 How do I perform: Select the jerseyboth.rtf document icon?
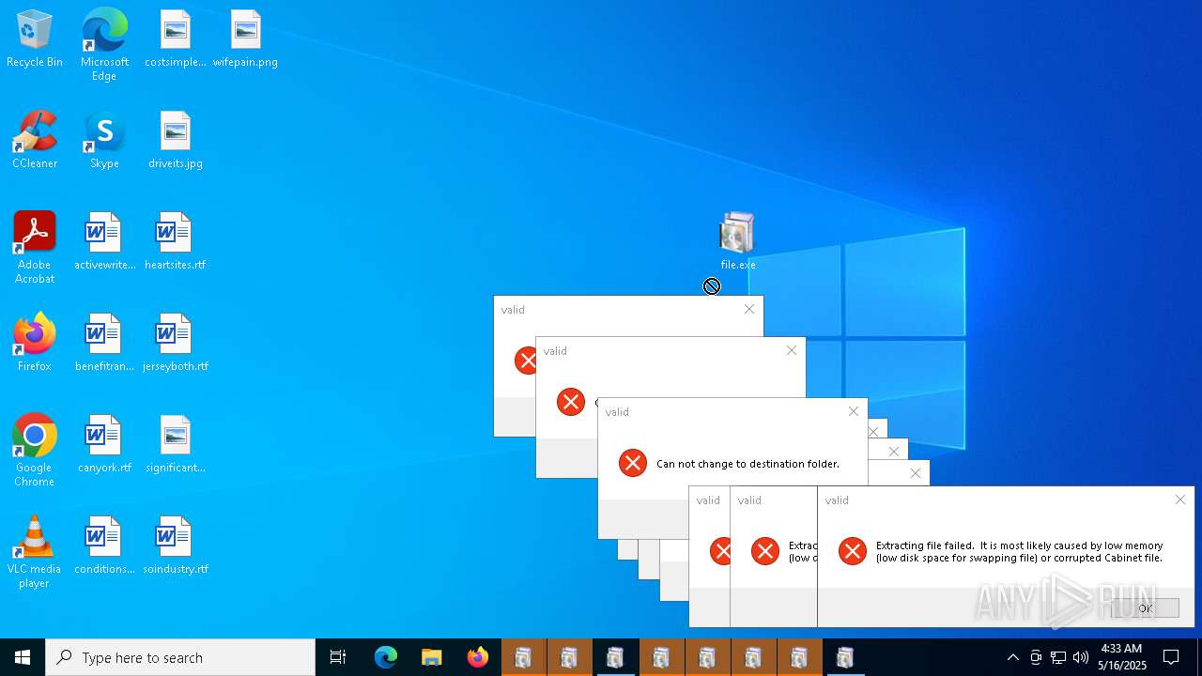(175, 344)
